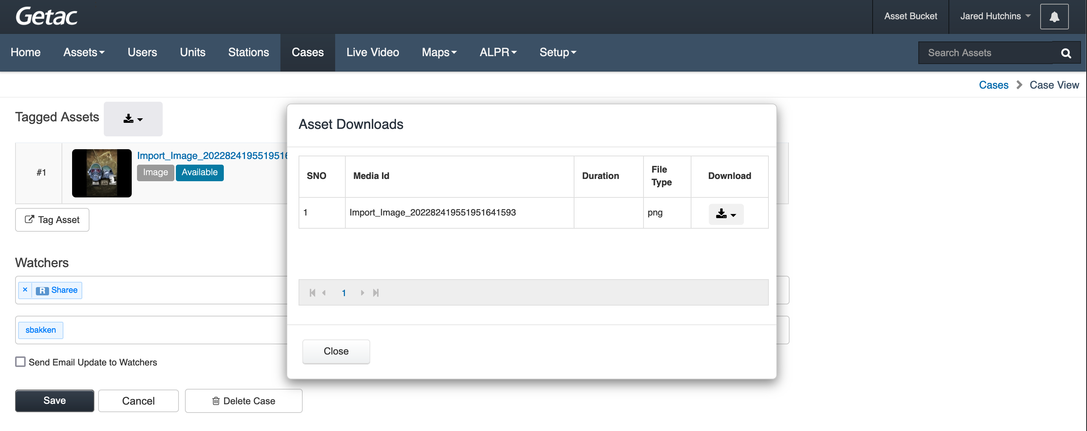This screenshot has width=1087, height=431.
Task: Click the sbakken watcher tag
Action: tap(40, 330)
